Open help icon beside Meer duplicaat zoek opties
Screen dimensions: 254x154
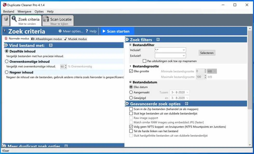66,146
